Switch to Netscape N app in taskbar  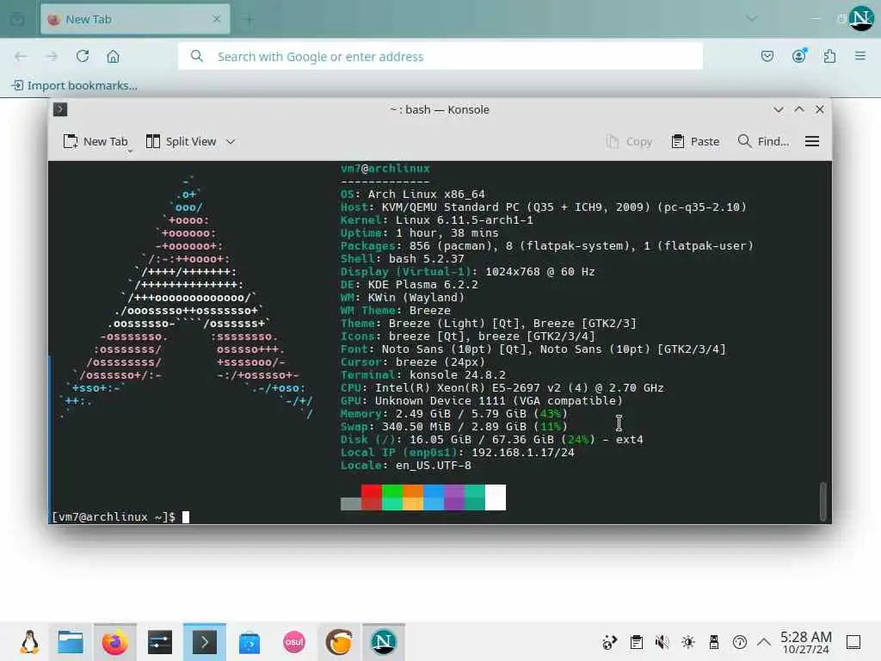click(383, 642)
